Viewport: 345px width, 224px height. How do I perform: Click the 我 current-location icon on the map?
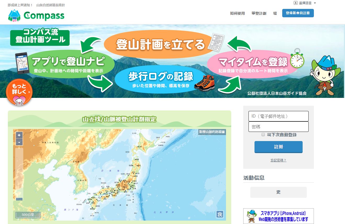[220, 214]
